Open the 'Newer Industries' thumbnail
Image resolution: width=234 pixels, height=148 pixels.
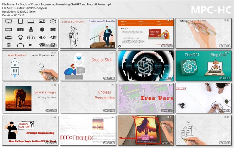30,66
